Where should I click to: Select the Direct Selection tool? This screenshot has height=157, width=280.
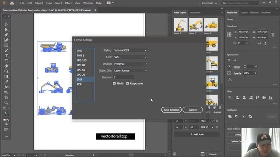[x=6, y=30]
